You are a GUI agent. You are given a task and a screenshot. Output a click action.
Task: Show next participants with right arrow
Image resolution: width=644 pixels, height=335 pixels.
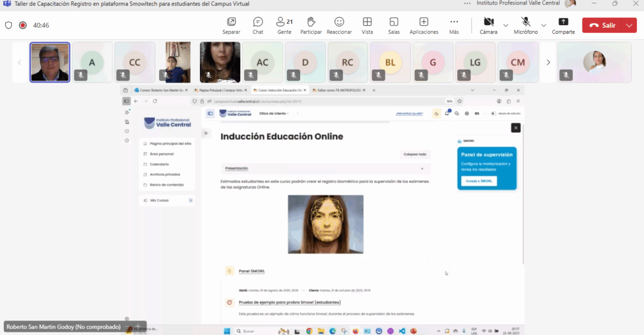coord(548,62)
